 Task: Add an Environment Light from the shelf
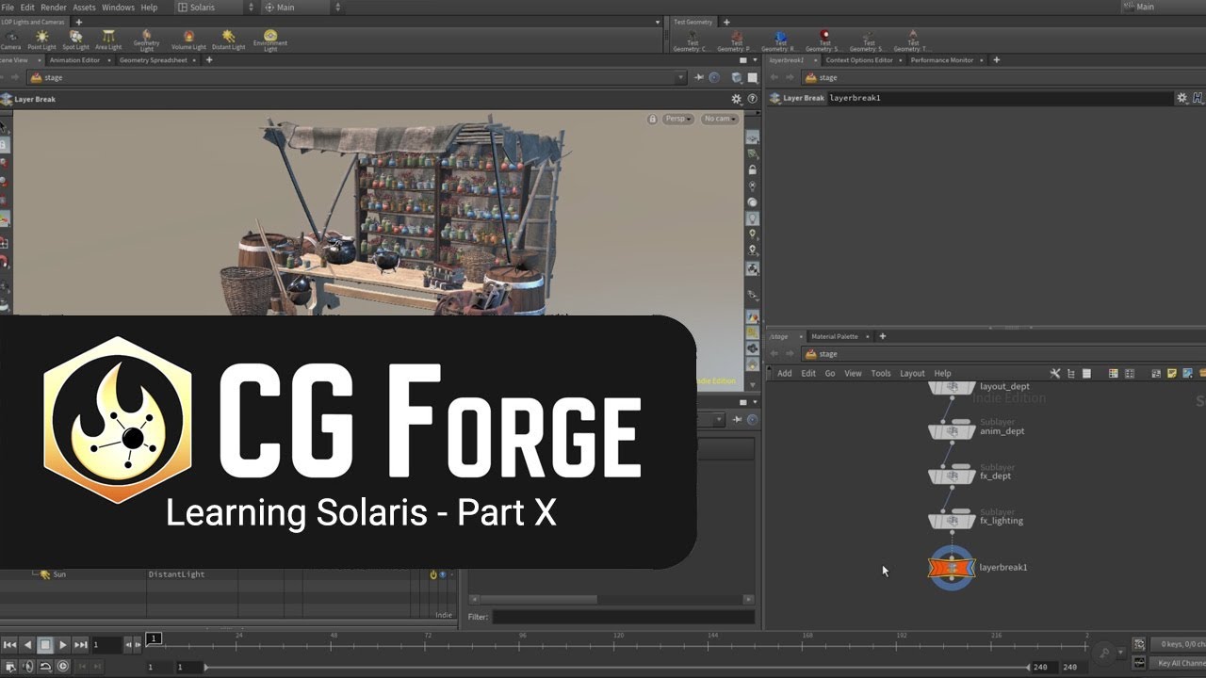tap(270, 40)
